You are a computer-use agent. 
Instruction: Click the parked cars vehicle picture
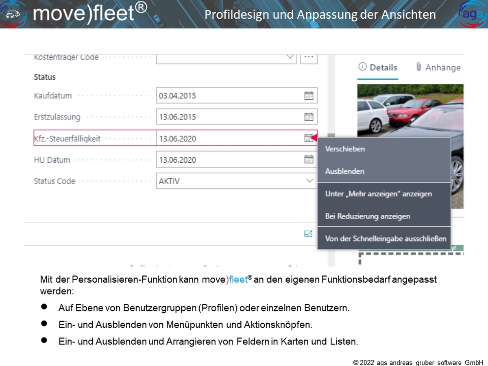click(x=411, y=146)
